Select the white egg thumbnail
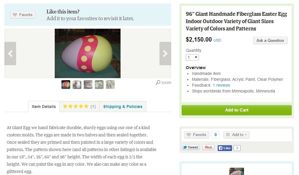299x175 pixels. click(x=77, y=85)
